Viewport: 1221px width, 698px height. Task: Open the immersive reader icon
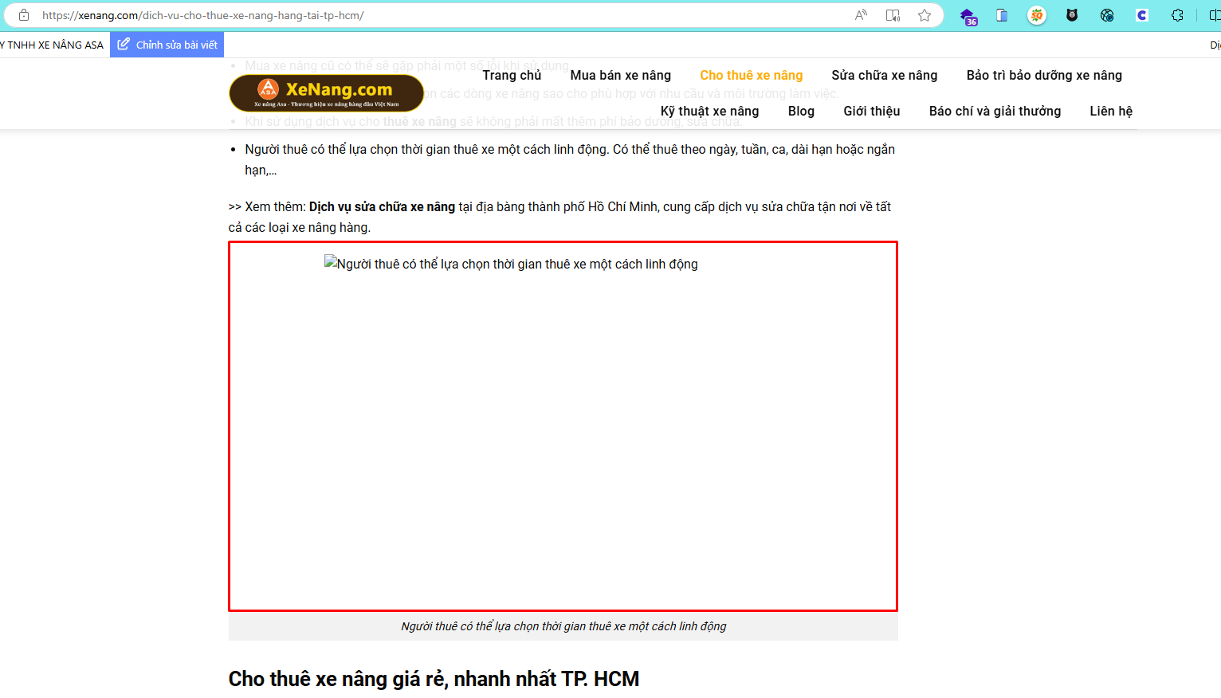pos(893,15)
